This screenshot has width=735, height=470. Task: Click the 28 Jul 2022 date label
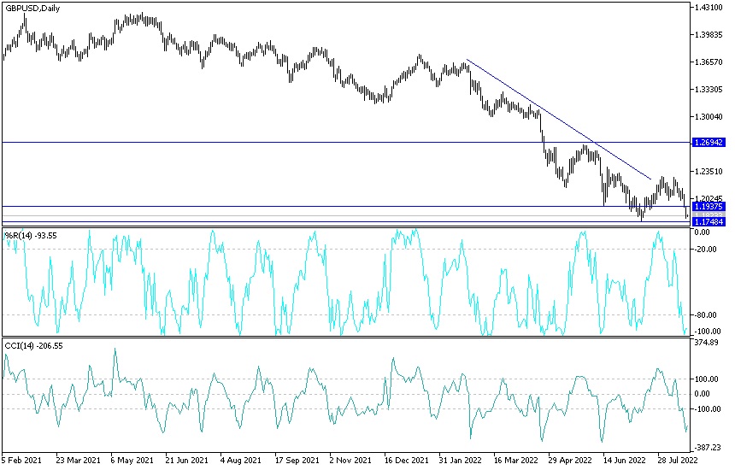click(679, 460)
